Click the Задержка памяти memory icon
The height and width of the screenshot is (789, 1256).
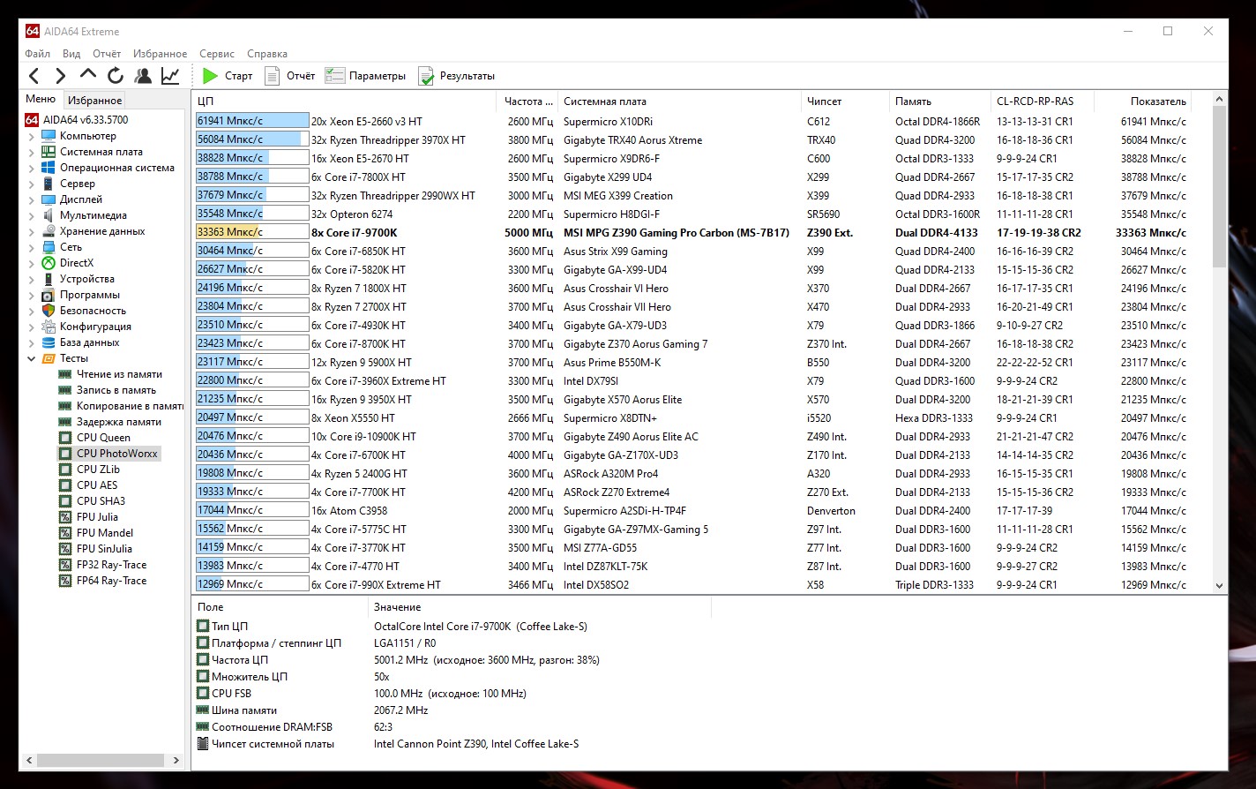pos(65,422)
